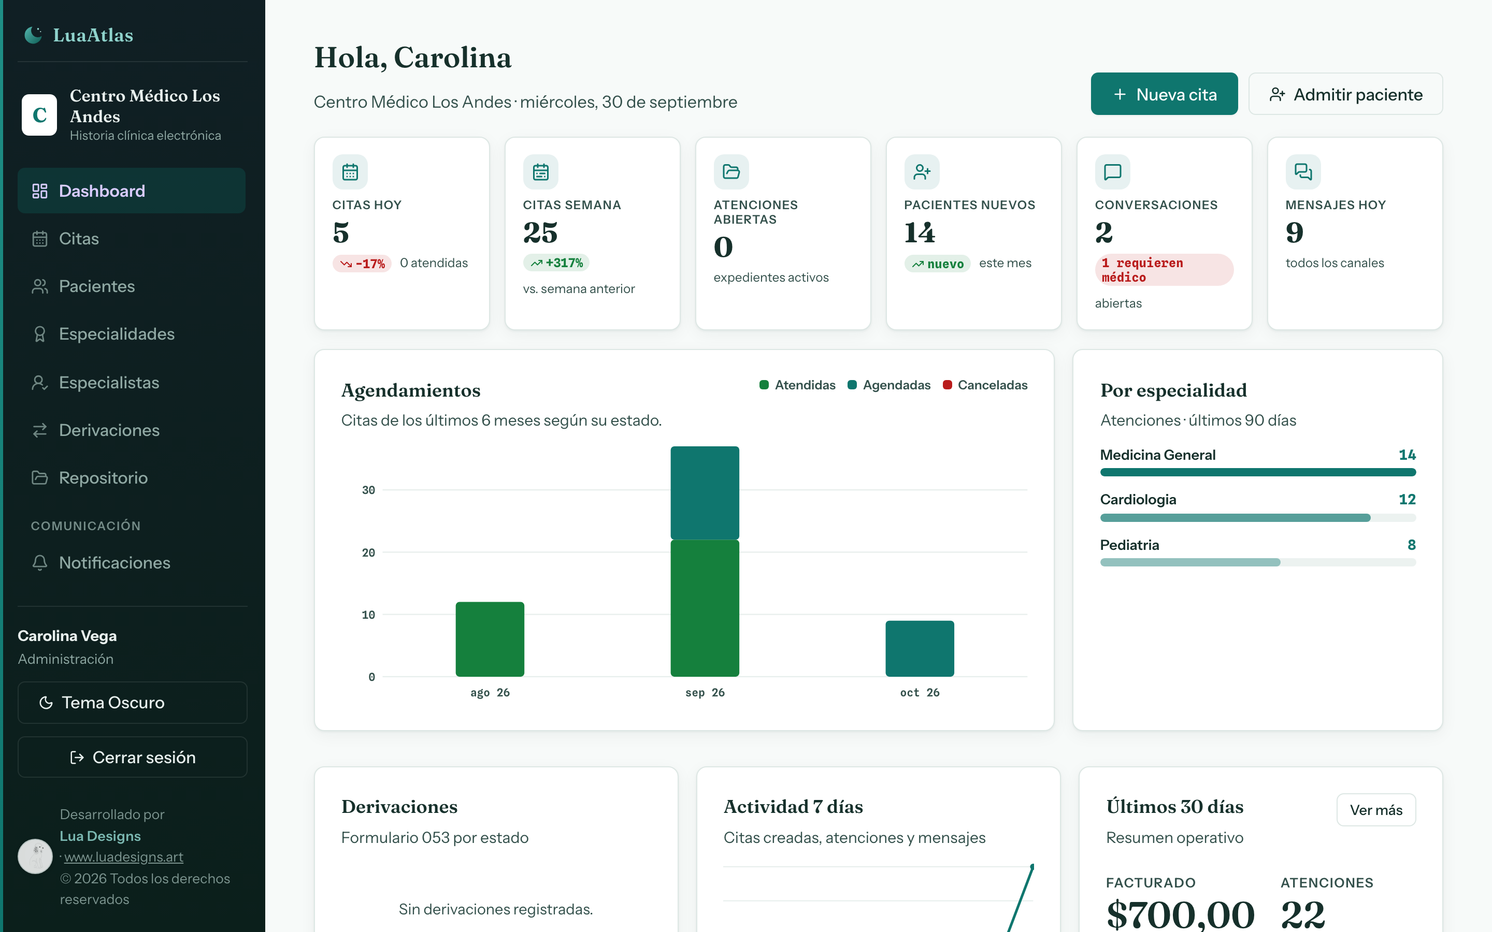Click the Especialidades badge icon
Image resolution: width=1492 pixels, height=932 pixels.
40,334
